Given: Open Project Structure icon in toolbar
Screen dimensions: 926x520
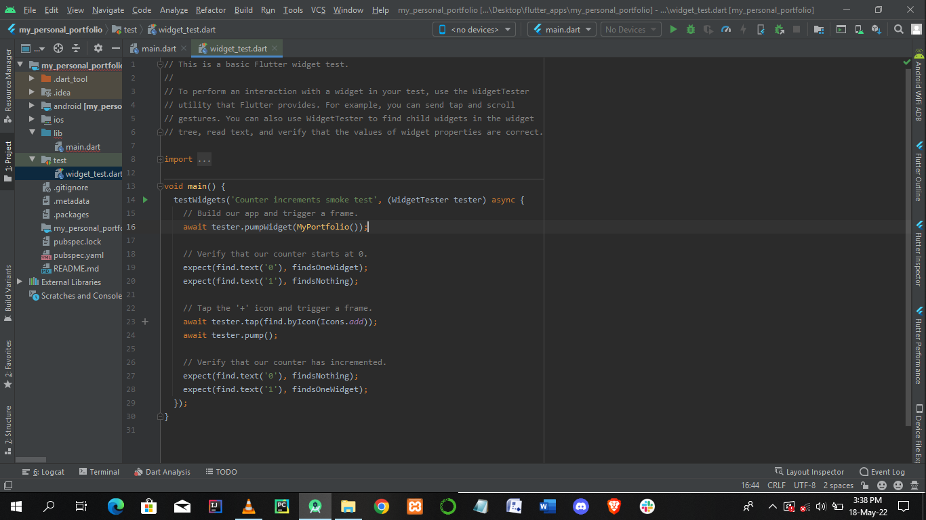Looking at the screenshot, I should click(819, 29).
